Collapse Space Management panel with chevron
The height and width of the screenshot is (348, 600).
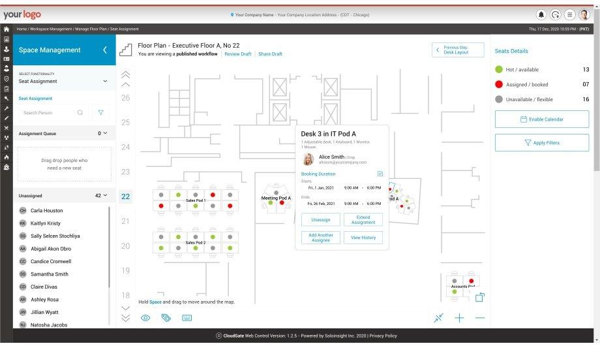105,50
